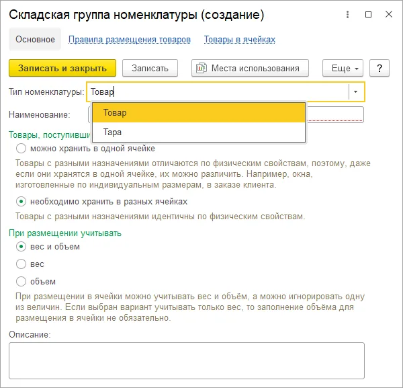Click the Записать button
403x388 pixels.
pyautogui.click(x=150, y=68)
